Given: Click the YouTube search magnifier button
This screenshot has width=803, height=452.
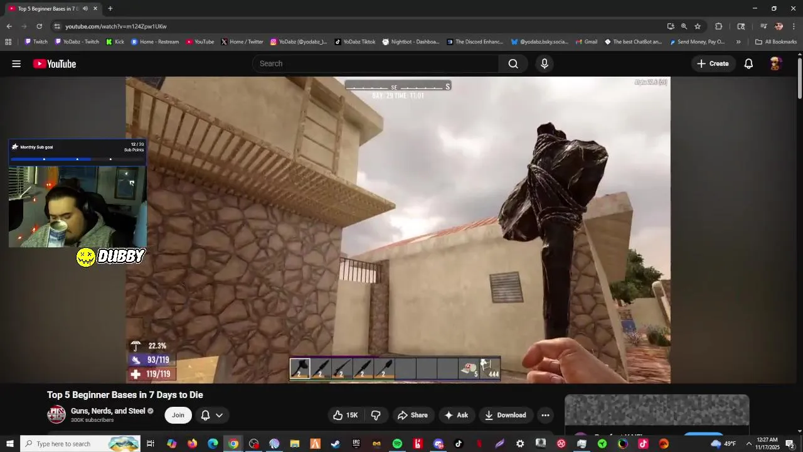Looking at the screenshot, I should tap(513, 63).
